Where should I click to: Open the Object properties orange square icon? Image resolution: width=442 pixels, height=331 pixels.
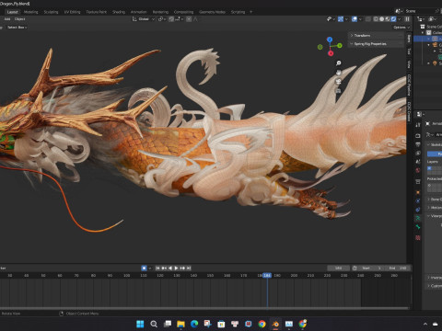pyautogui.click(x=418, y=192)
